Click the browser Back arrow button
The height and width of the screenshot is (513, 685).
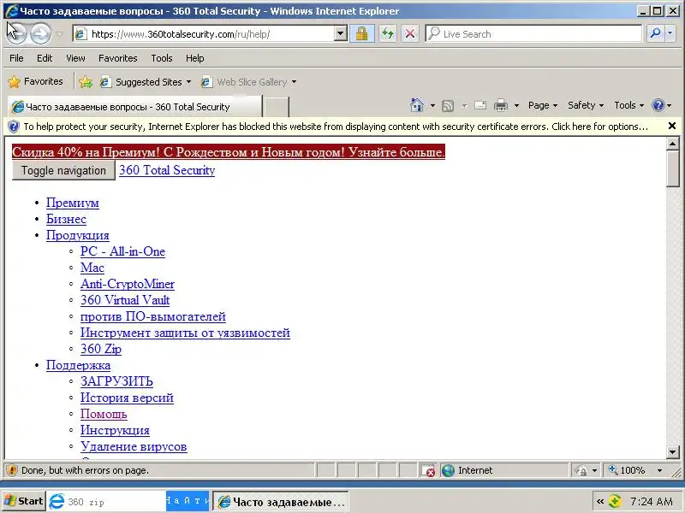[x=16, y=33]
